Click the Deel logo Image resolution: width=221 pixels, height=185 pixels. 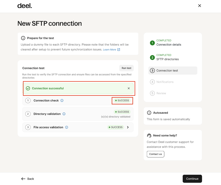(25, 6)
